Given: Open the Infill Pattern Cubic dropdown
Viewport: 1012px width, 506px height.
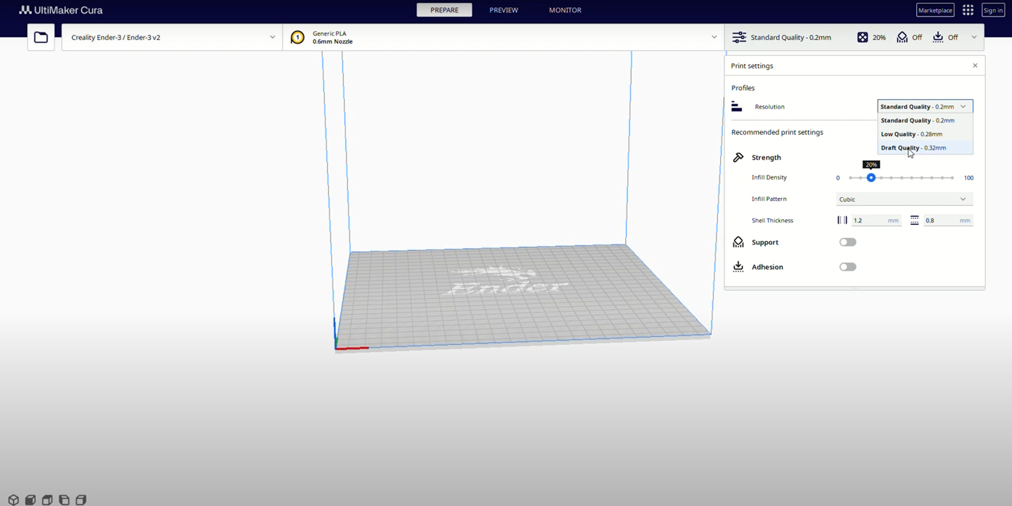Looking at the screenshot, I should point(904,199).
